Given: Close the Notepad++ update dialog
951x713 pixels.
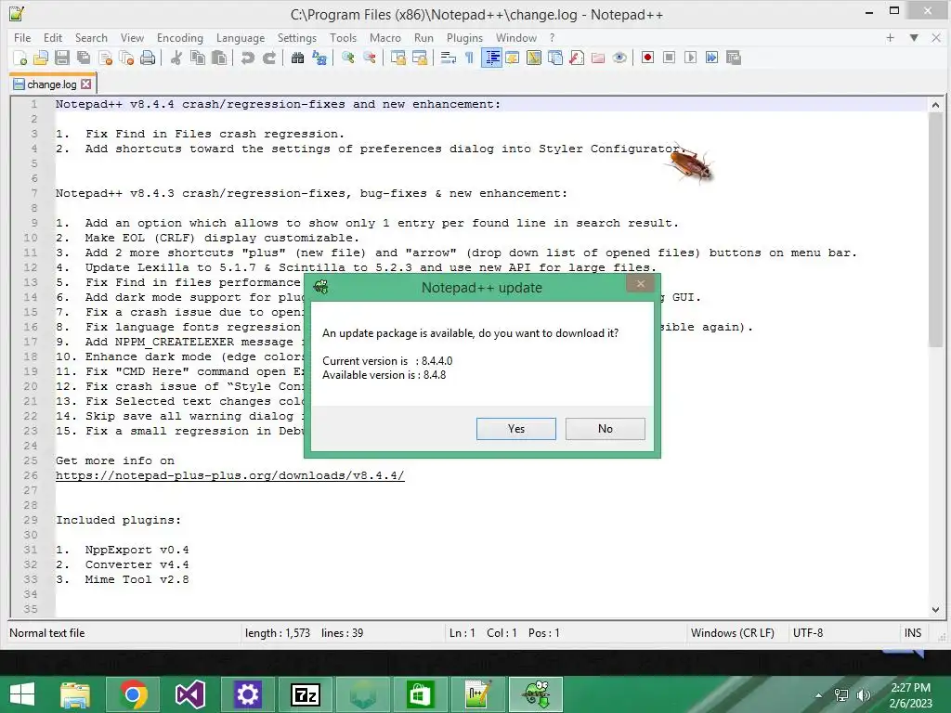Looking at the screenshot, I should [641, 284].
